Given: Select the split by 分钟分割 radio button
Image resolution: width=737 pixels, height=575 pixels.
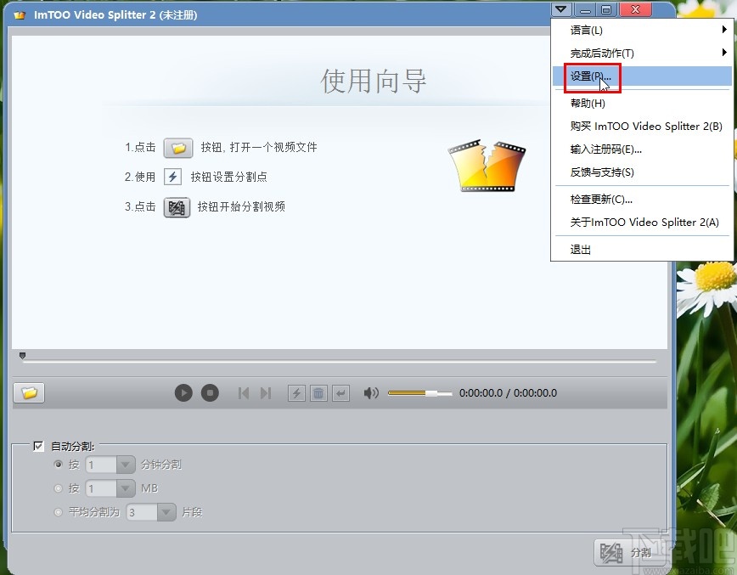Looking at the screenshot, I should tap(59, 465).
